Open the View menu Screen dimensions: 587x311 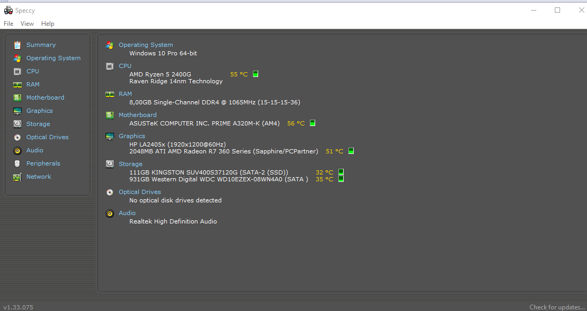coord(27,24)
